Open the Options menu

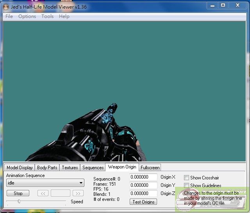[27, 16]
